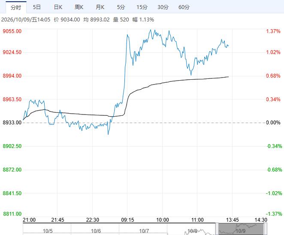
Task: Click the bottom -1.37% percent label
Action: pyautogui.click(x=274, y=214)
